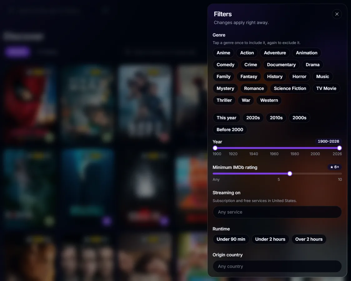351x281 pixels.
Task: Select Over 2 hours runtime
Action: [309, 239]
